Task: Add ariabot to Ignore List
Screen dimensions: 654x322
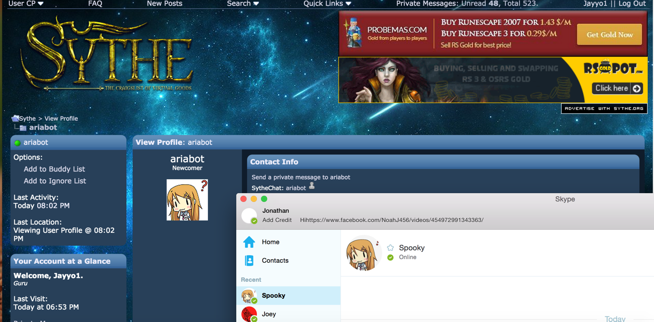Action: pyautogui.click(x=55, y=181)
